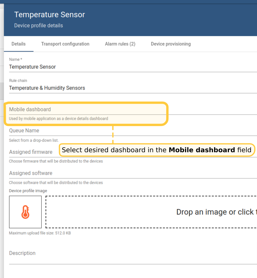This screenshot has width=257, height=278.
Task: Click the Device profile details subtitle
Action: [x=39, y=26]
